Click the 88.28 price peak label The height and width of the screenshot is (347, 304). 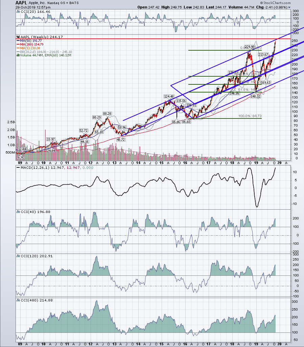coord(107,113)
